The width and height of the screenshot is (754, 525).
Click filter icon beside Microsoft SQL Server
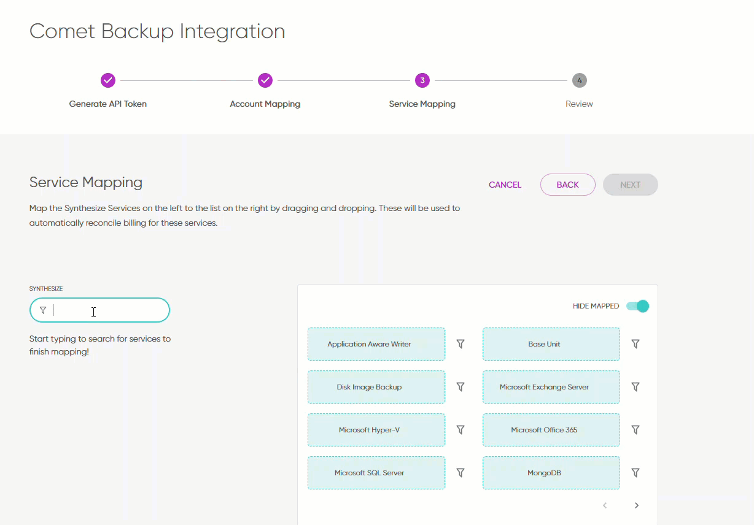(461, 473)
